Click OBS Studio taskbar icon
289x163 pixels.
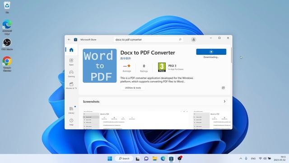point(180,158)
